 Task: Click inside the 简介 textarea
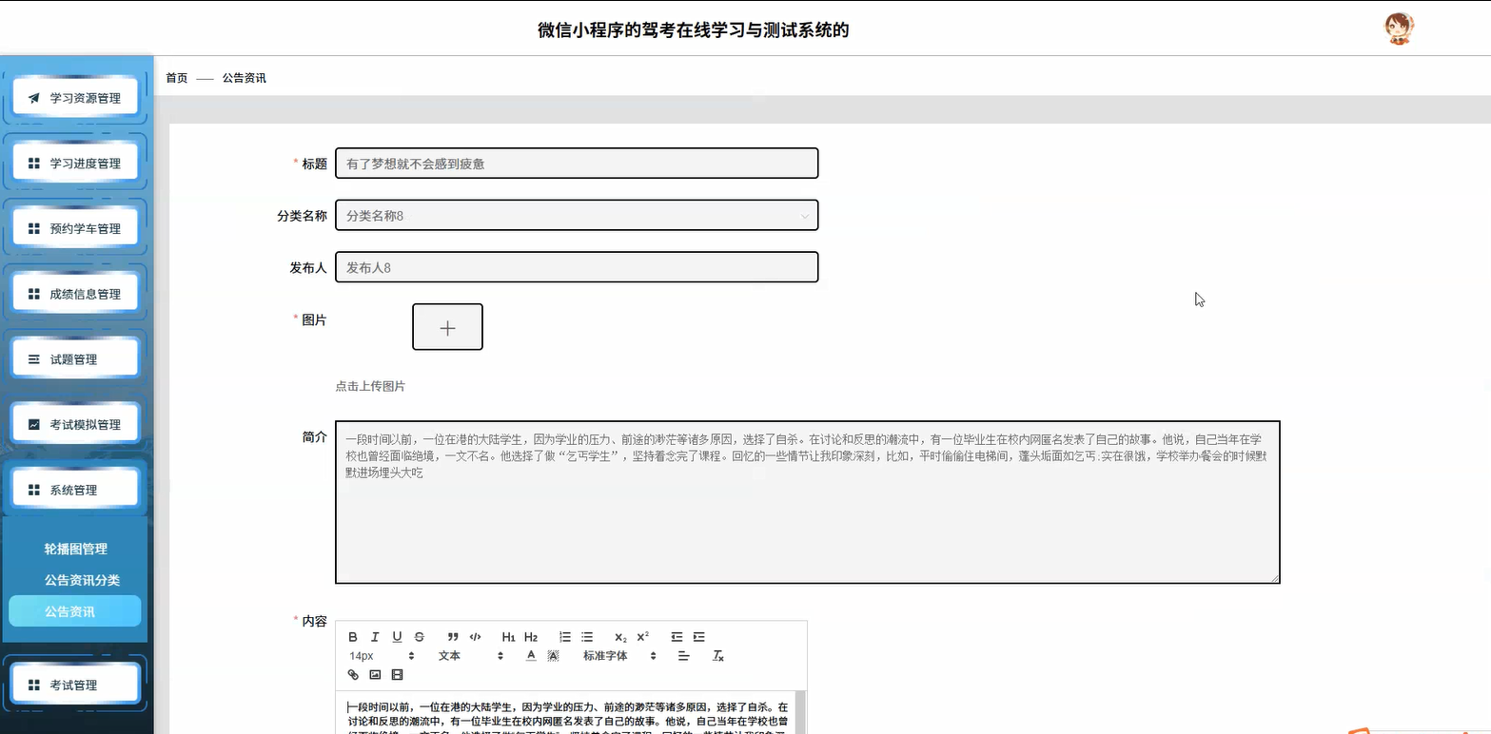click(808, 502)
